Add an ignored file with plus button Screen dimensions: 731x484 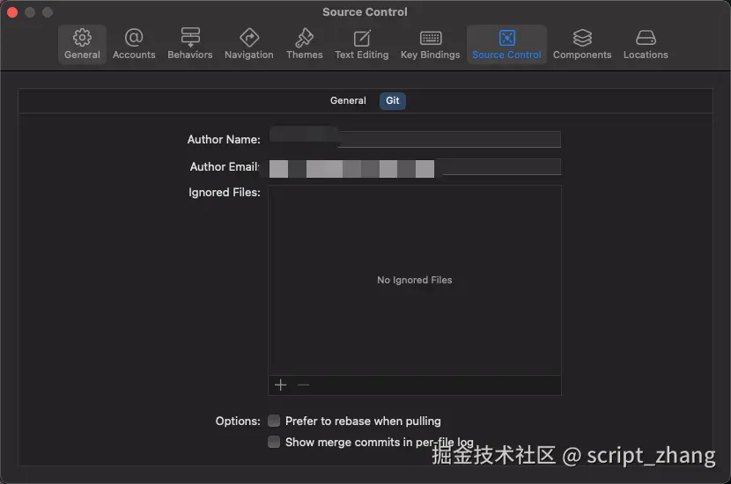coord(281,385)
